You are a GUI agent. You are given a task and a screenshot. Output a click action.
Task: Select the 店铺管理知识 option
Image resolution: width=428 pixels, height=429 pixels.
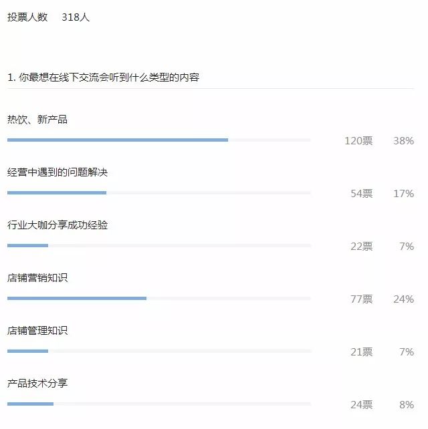[37, 331]
